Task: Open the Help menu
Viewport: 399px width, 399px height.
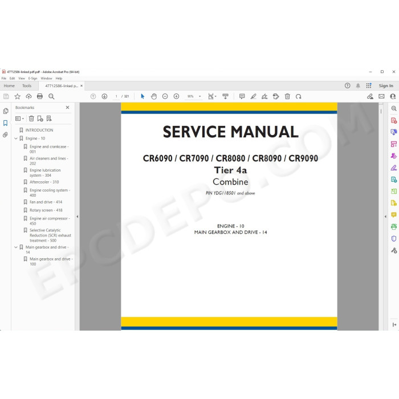Action: tap(59, 79)
